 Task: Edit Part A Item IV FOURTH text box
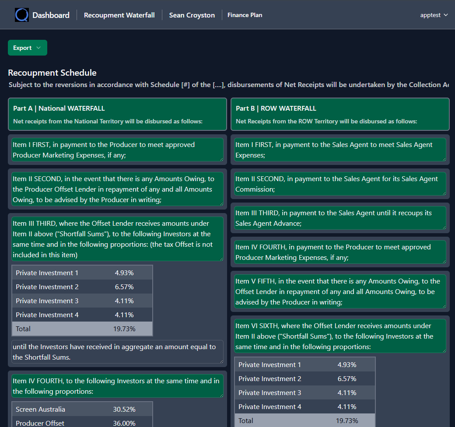pos(117,386)
